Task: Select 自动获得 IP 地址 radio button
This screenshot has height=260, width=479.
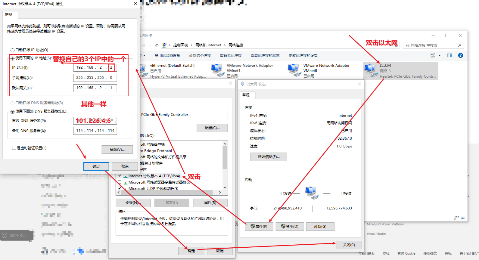Action: 13,50
